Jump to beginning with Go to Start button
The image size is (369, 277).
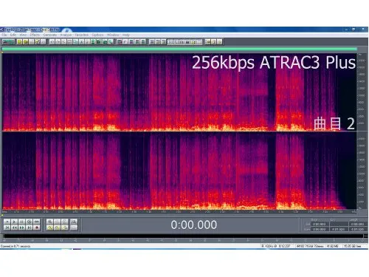click(x=7, y=228)
